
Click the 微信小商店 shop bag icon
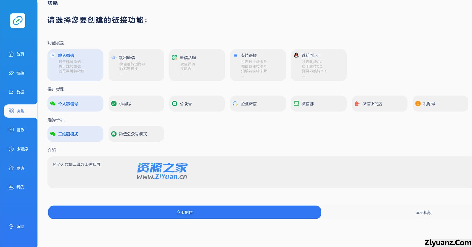pos(357,104)
